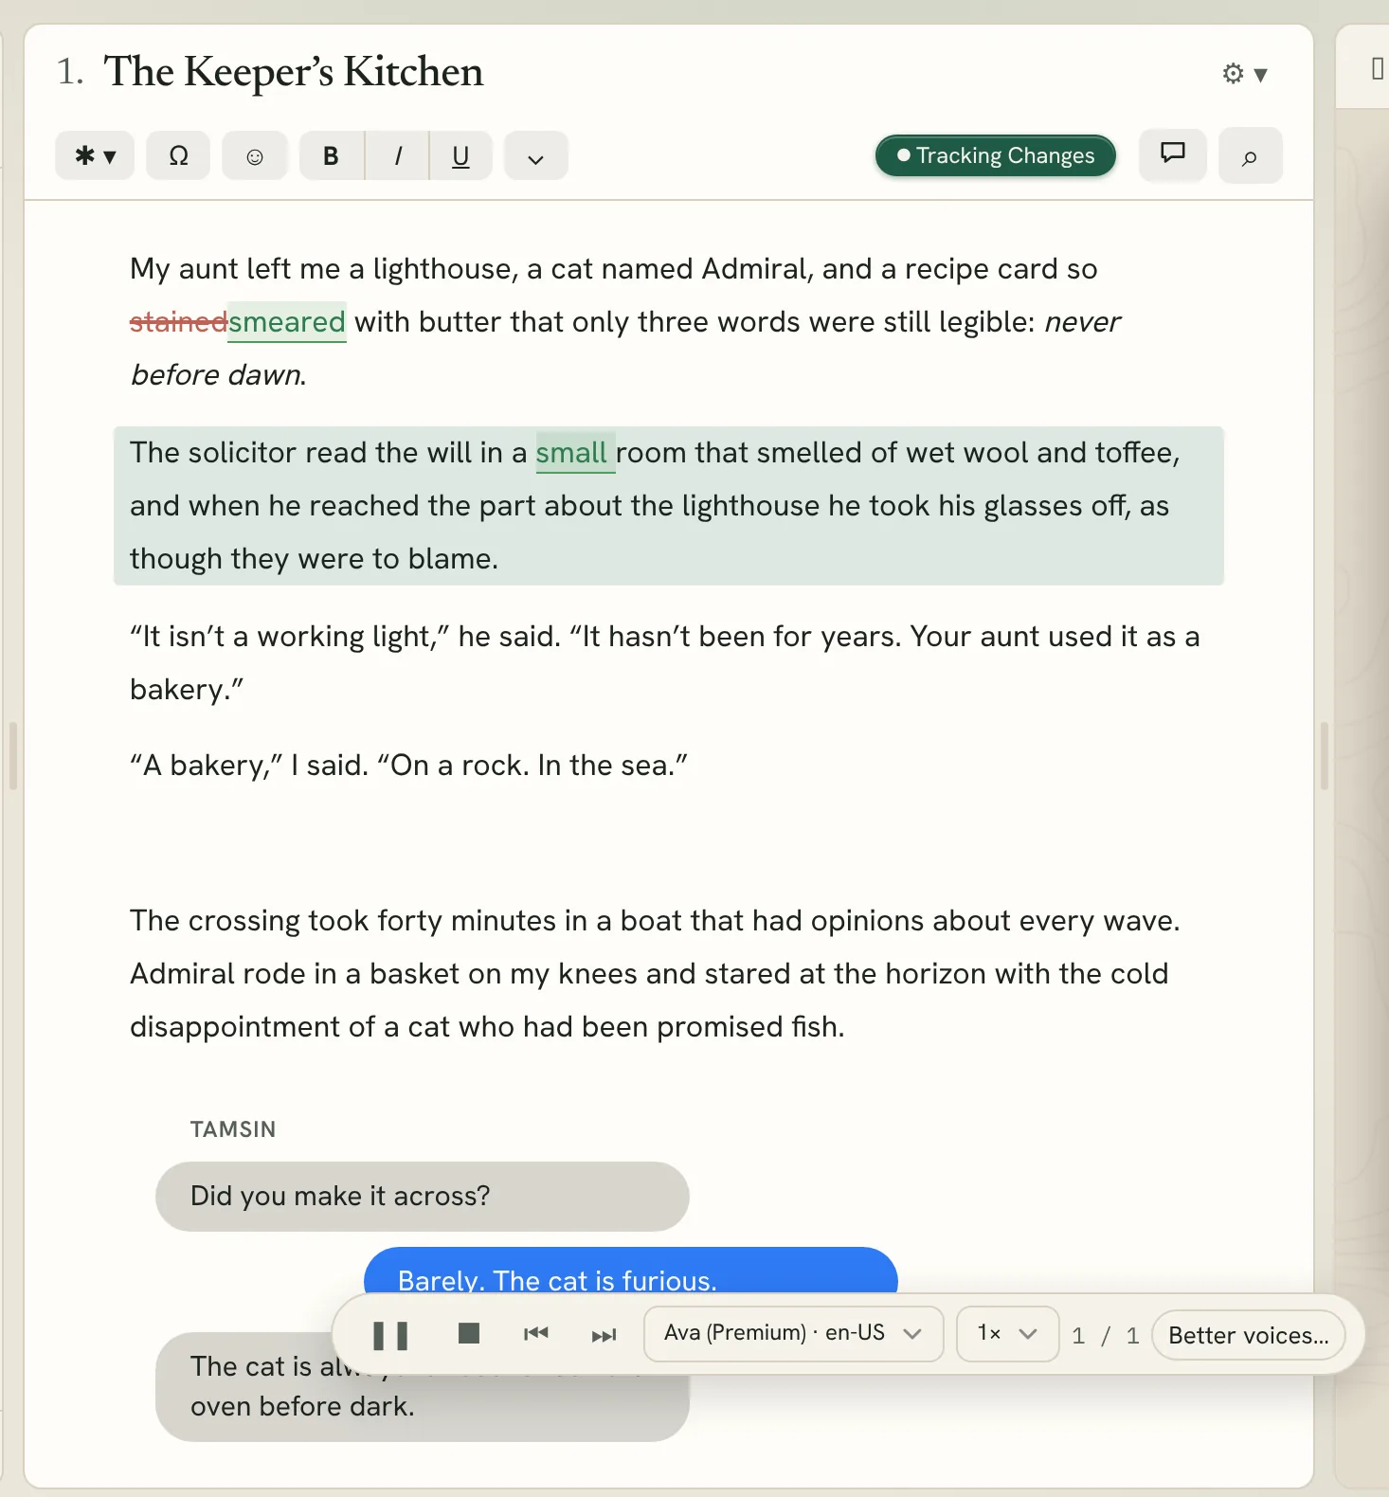Click the inserted word "smeared"

[287, 322]
